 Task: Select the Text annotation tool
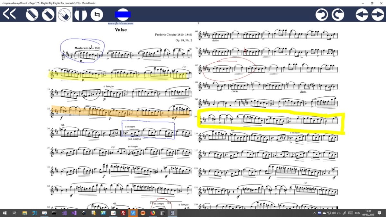(x=81, y=14)
